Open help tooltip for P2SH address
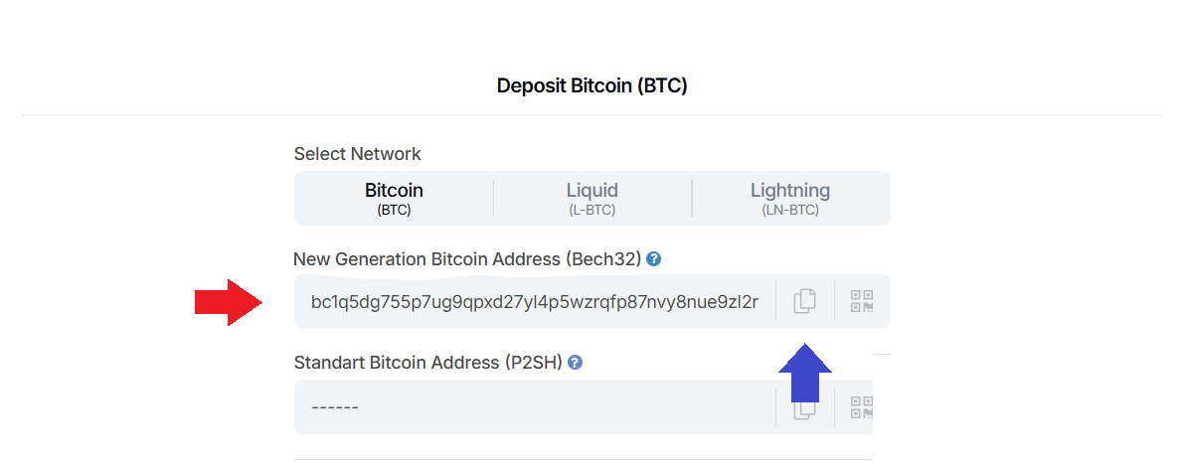Viewport: 1184px width, 470px height. pos(575,363)
